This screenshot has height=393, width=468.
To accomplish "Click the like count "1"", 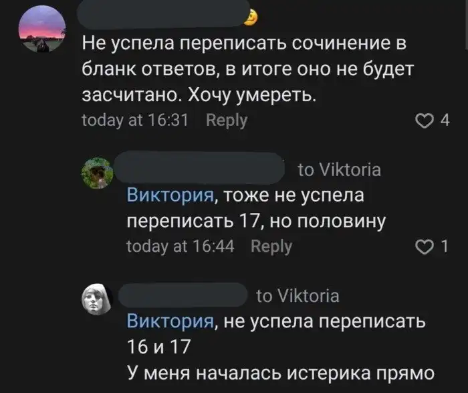I will tap(445, 247).
